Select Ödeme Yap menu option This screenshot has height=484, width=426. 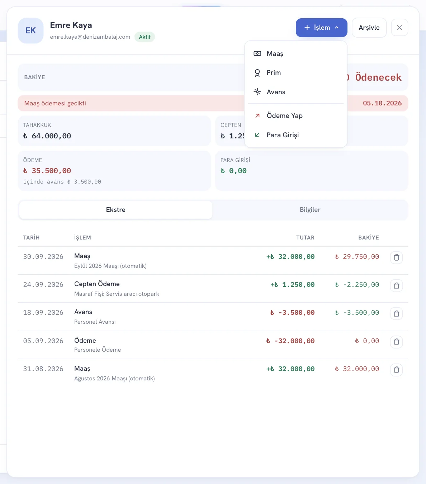pos(296,115)
